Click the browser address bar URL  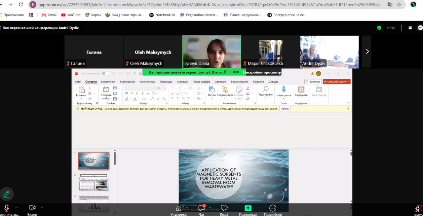[211, 5]
